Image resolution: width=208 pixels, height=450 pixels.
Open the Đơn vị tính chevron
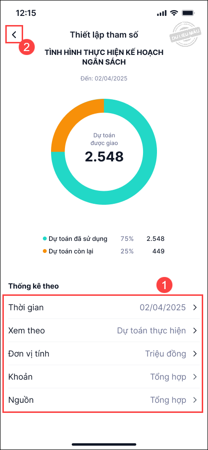(x=195, y=354)
